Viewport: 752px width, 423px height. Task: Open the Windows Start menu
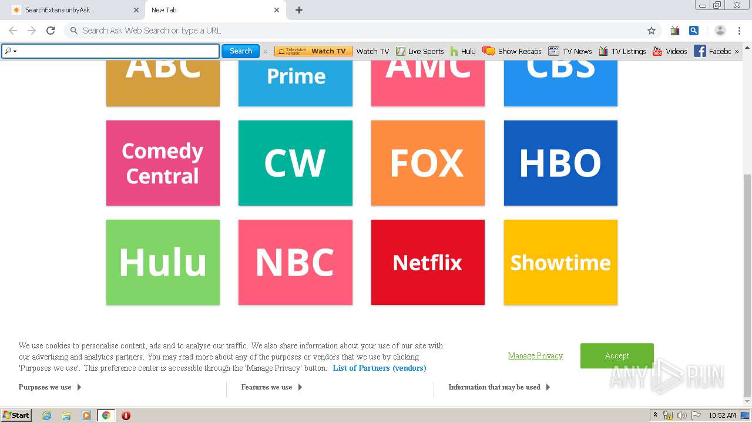click(16, 415)
